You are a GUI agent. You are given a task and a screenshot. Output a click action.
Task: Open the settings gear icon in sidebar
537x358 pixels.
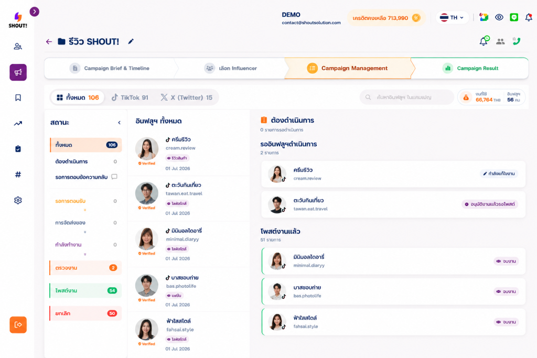(x=18, y=200)
